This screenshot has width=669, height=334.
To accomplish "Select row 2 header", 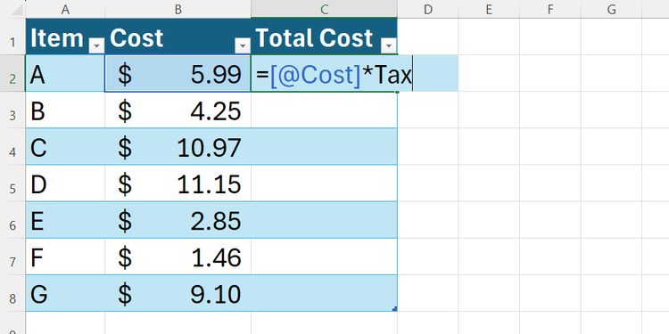I will pyautogui.click(x=12, y=73).
